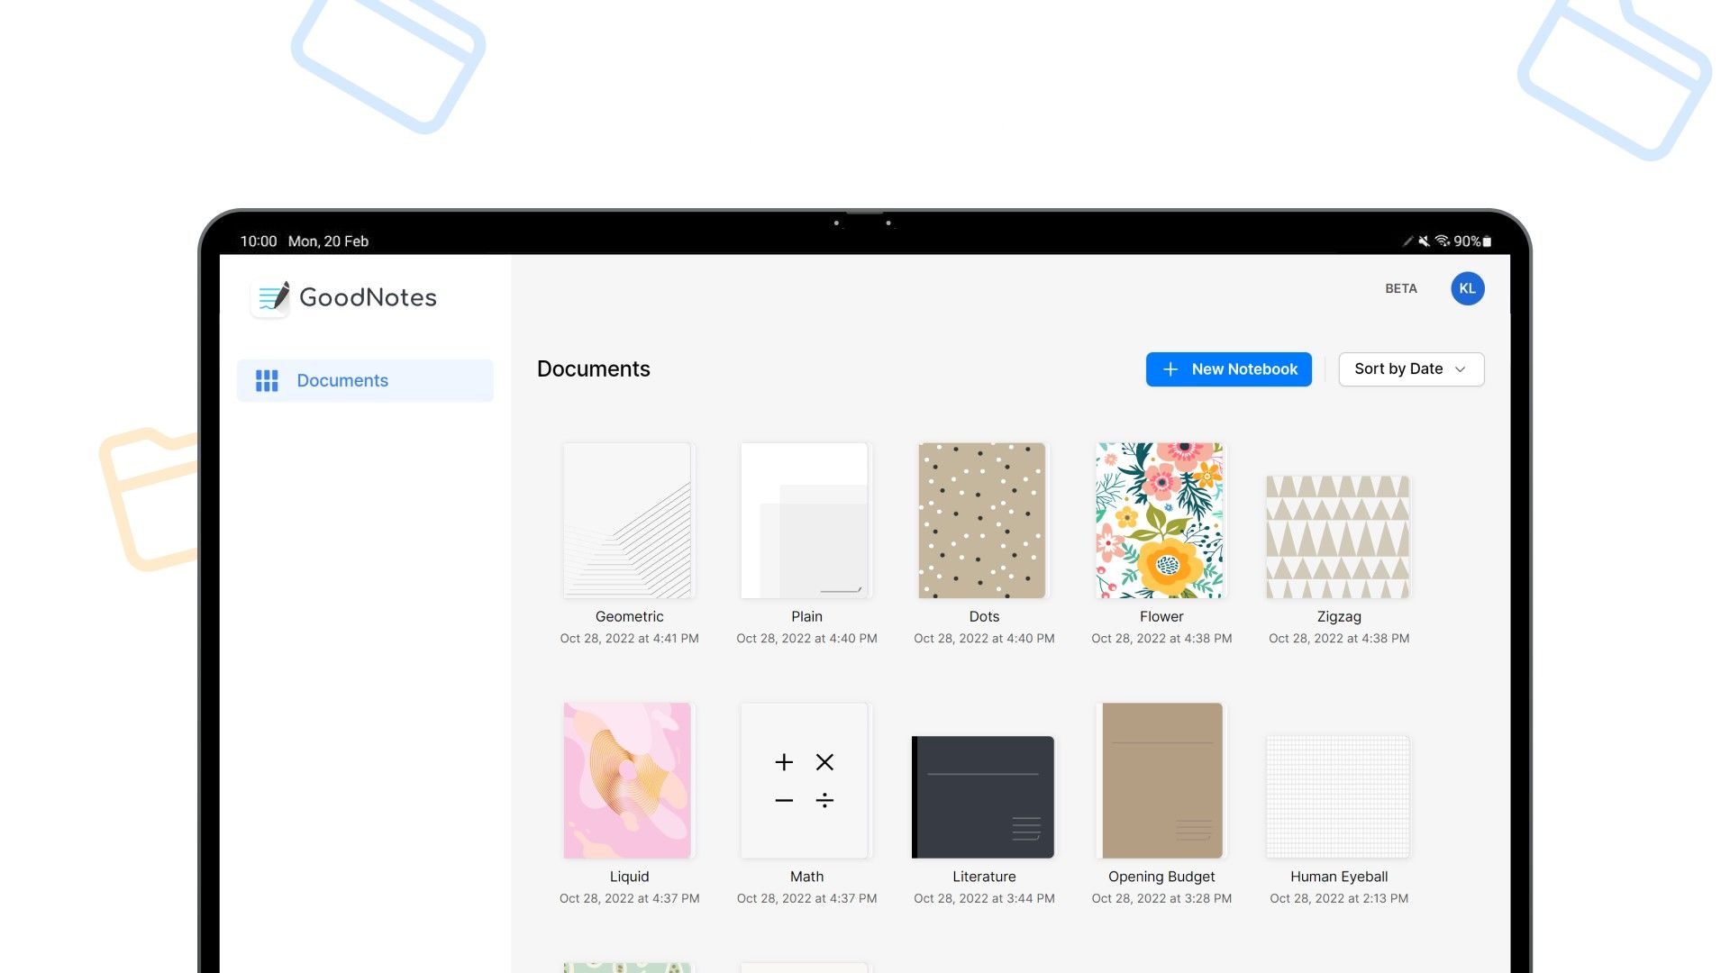Click the Wi-Fi status icon in menu bar
Image resolution: width=1730 pixels, height=973 pixels.
point(1442,240)
